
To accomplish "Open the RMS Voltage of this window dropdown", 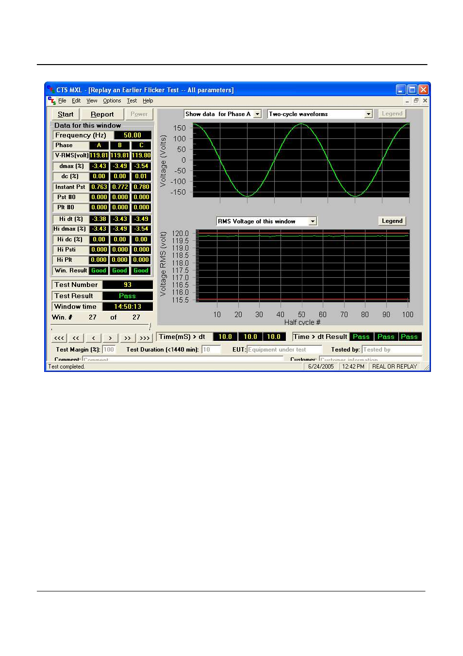I will pos(313,221).
